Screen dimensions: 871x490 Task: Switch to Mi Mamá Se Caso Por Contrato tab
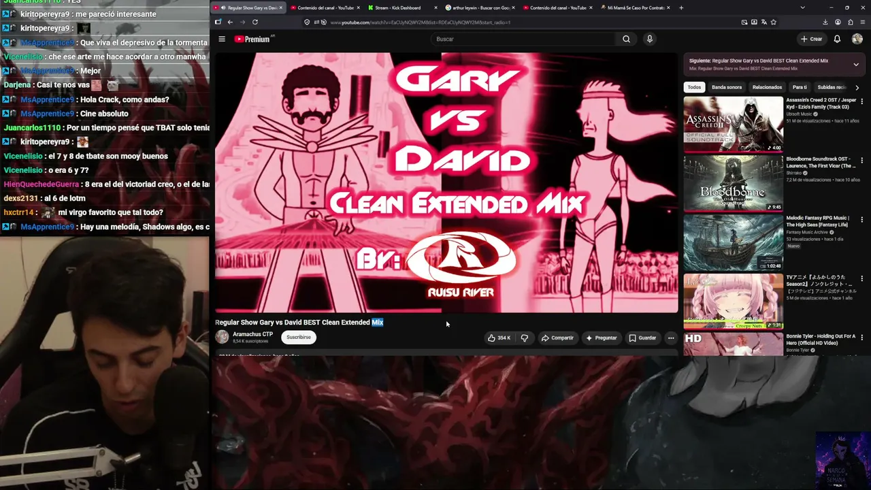tap(635, 7)
